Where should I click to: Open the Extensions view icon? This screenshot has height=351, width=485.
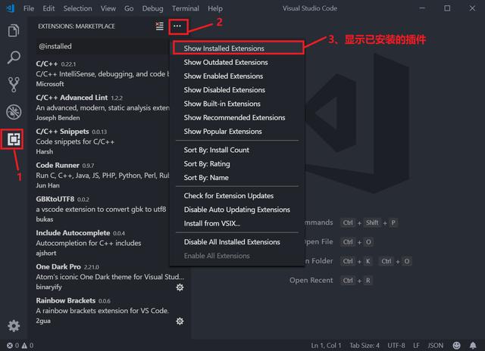coord(14,139)
